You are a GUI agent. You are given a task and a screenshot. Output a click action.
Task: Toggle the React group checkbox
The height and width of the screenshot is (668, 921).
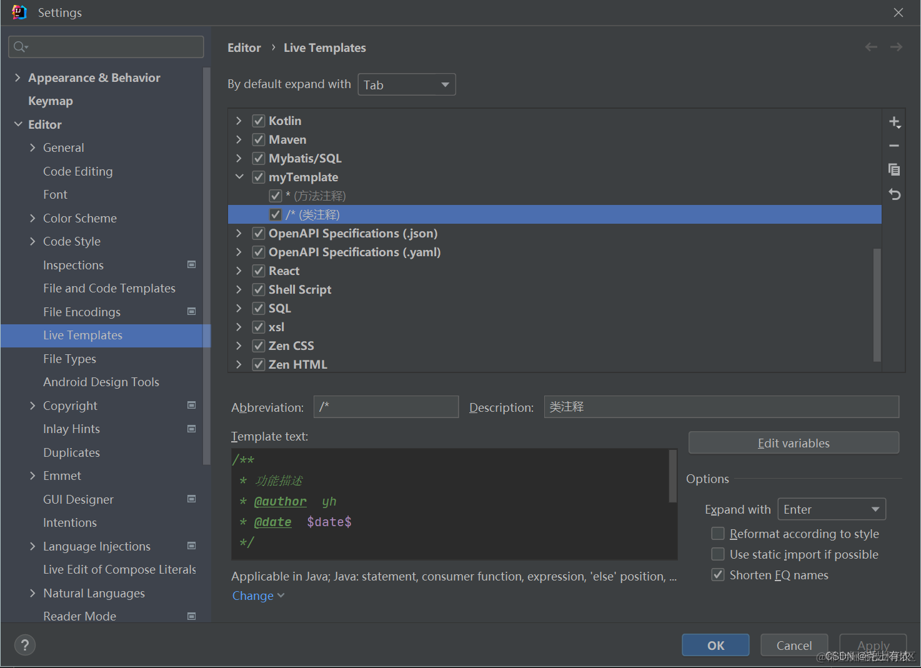(259, 271)
